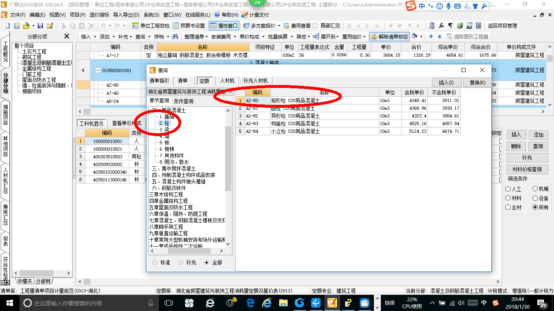The image size is (554, 311).
Task: Click the paint bucket fill icon
Action: click(x=414, y=36)
